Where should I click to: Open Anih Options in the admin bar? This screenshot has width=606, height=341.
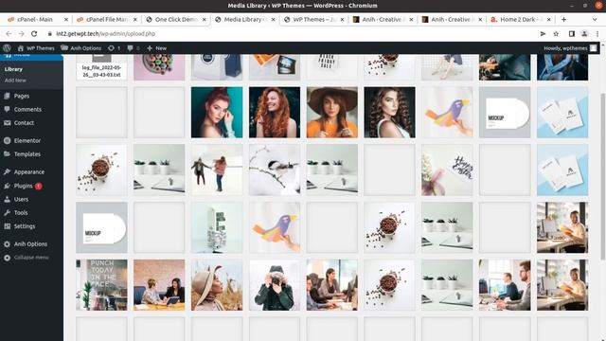click(x=81, y=48)
